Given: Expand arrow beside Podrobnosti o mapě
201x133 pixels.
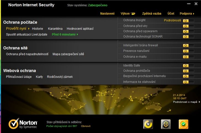Looking at the screenshot, I should 199,102.
